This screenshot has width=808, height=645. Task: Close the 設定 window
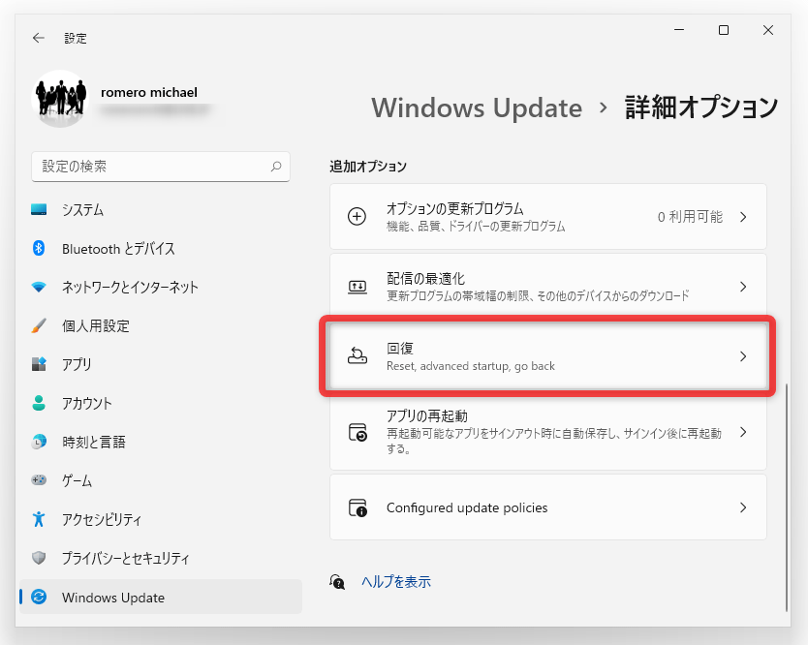[768, 30]
